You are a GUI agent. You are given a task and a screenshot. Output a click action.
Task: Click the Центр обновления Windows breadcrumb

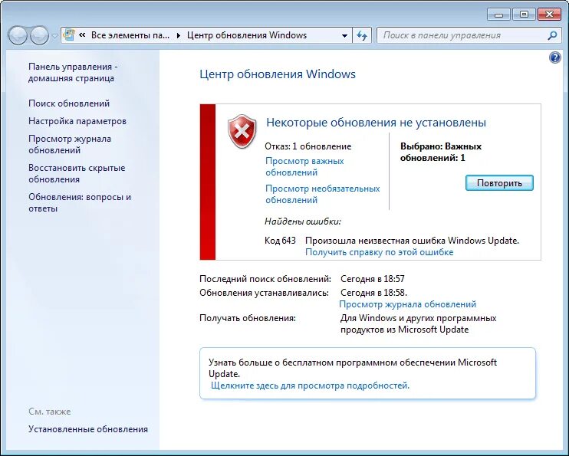247,35
